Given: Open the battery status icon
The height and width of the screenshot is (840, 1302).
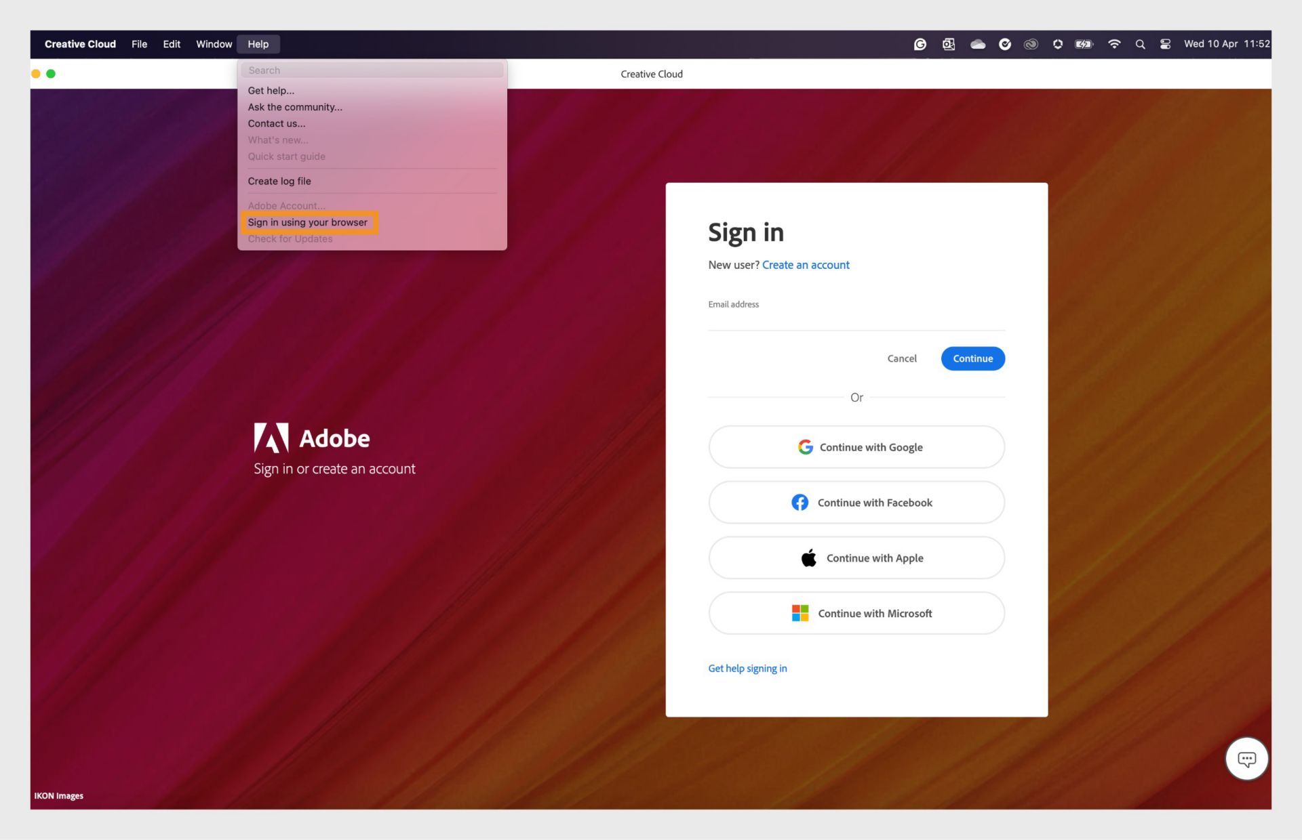Looking at the screenshot, I should 1084,44.
